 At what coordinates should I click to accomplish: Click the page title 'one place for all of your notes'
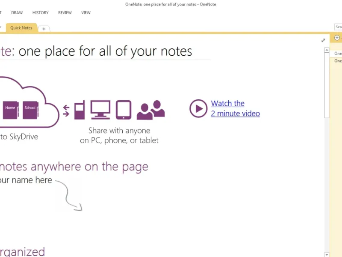[105, 51]
